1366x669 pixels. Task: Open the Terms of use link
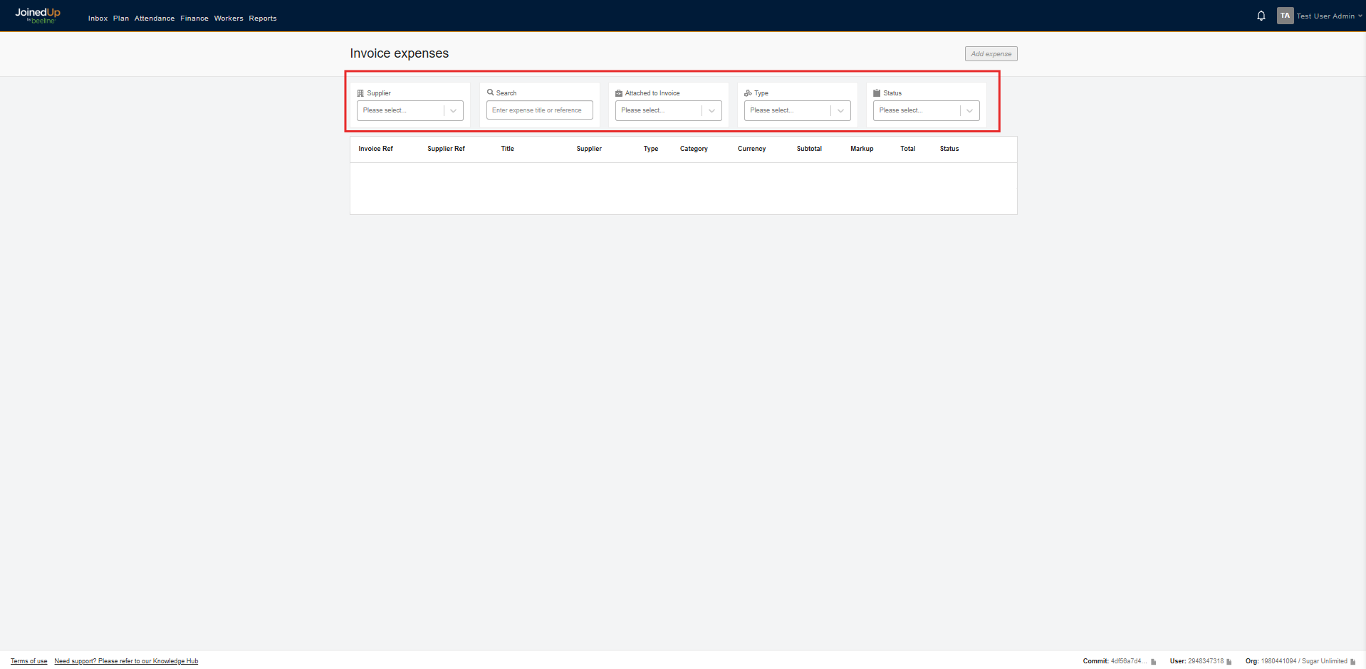pos(28,660)
